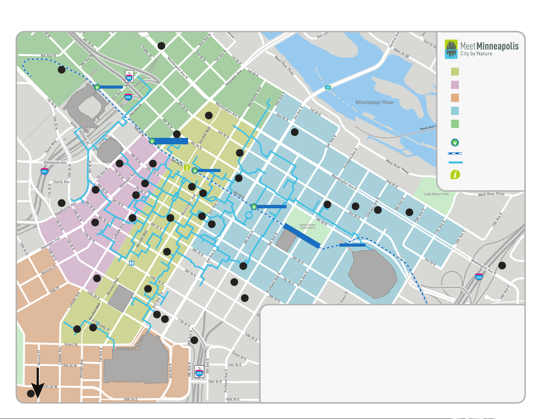Click the 'Gold Medal Park' label
This screenshot has height=419, width=542.
437,194
